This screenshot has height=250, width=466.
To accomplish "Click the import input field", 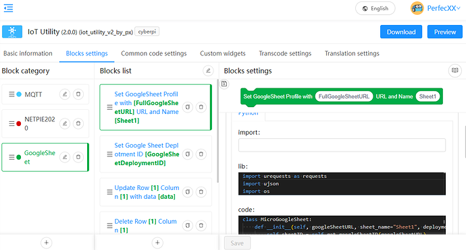I will [342, 145].
